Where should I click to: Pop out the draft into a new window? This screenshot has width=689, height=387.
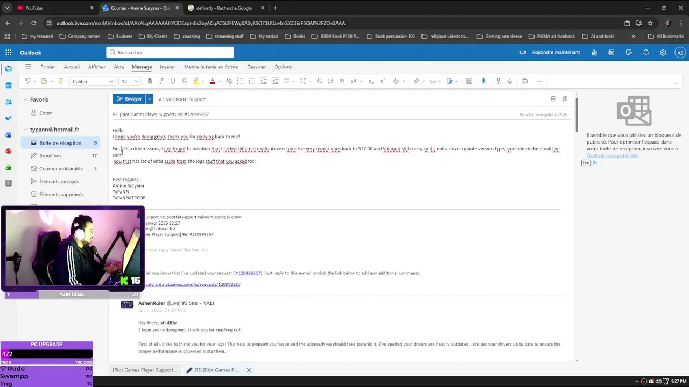(x=565, y=98)
